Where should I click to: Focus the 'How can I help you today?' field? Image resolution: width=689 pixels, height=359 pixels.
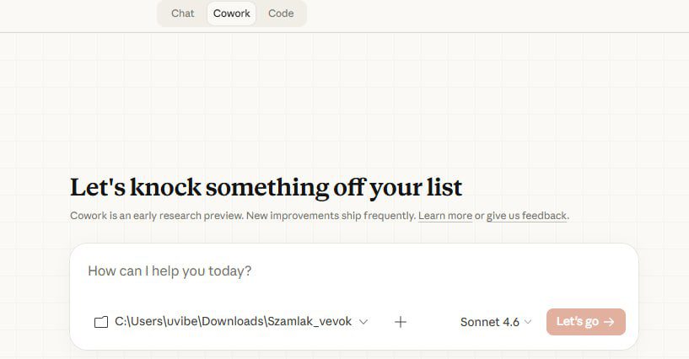337,271
